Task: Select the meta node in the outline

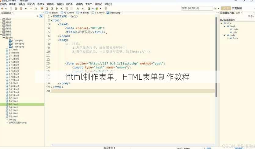Action: tap(234, 29)
